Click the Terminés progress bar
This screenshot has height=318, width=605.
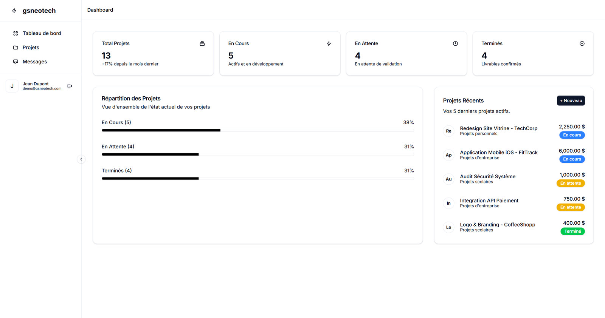(x=258, y=178)
